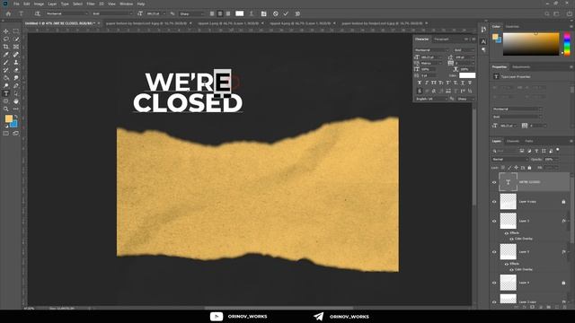Screen dimensions: 575x323
Task: Toggle Small Caps in Character panel
Action: [441, 83]
